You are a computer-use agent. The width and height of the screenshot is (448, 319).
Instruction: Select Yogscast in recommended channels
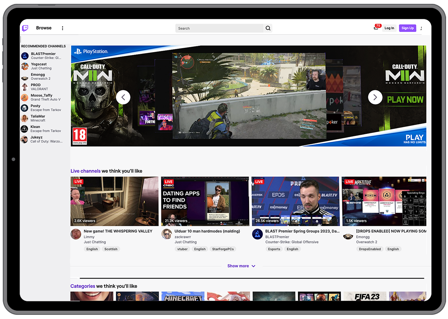[x=39, y=66]
